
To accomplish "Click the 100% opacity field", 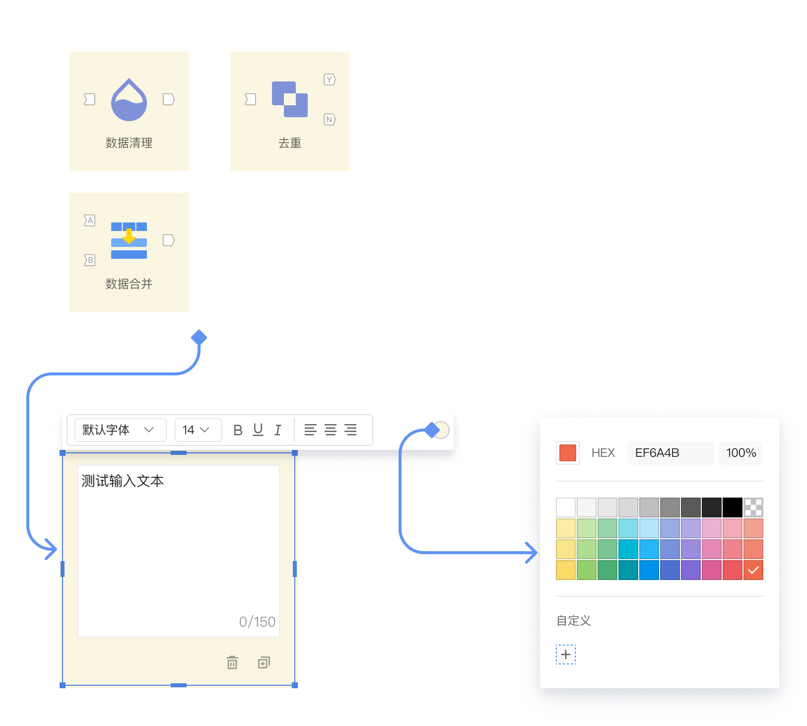I will click(740, 453).
